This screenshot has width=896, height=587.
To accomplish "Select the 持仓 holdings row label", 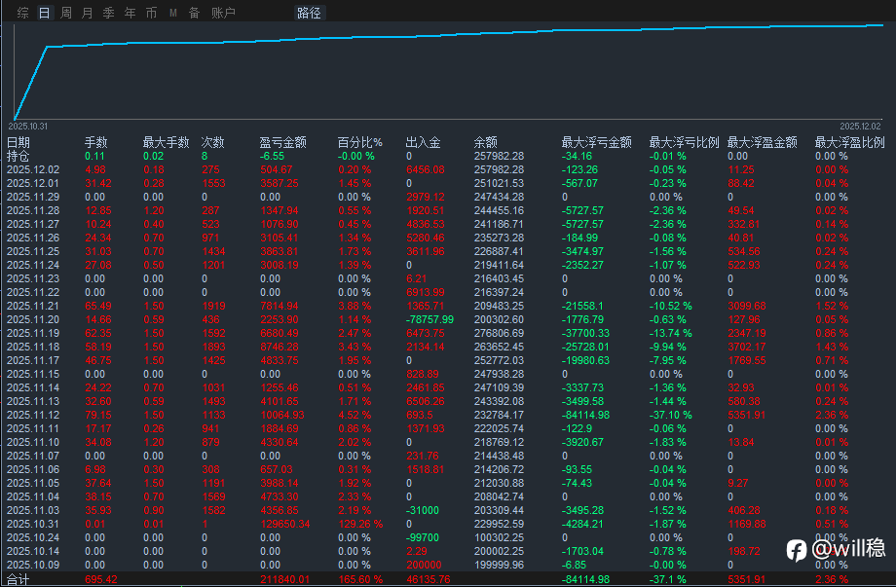I will pos(19,156).
